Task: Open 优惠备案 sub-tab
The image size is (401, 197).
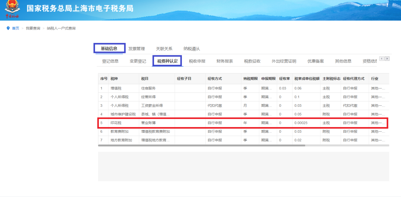Action: coord(316,61)
